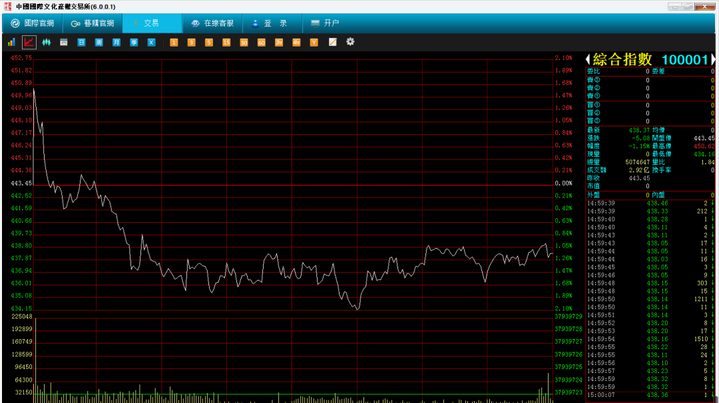Screen dimensions: 719x403
Task: Select the 5-minute interval icon
Action: [208, 42]
